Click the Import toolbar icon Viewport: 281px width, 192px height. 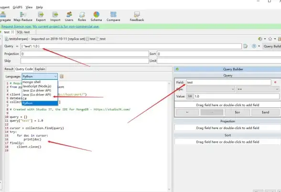click(55, 16)
